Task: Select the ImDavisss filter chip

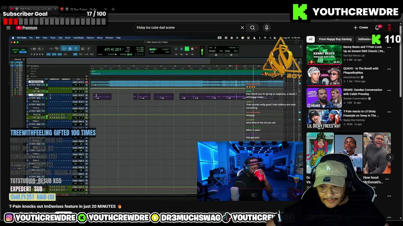Action: point(365,39)
